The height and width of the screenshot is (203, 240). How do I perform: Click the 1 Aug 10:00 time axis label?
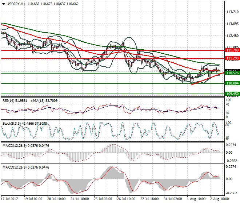point(196,199)
